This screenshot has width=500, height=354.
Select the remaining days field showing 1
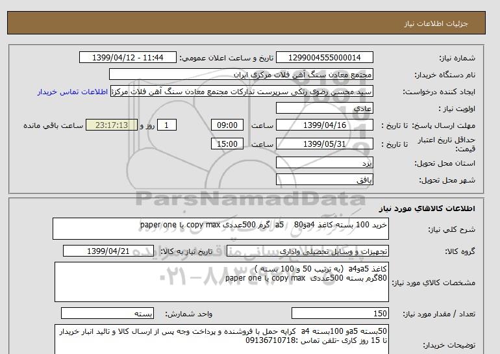(x=167, y=125)
